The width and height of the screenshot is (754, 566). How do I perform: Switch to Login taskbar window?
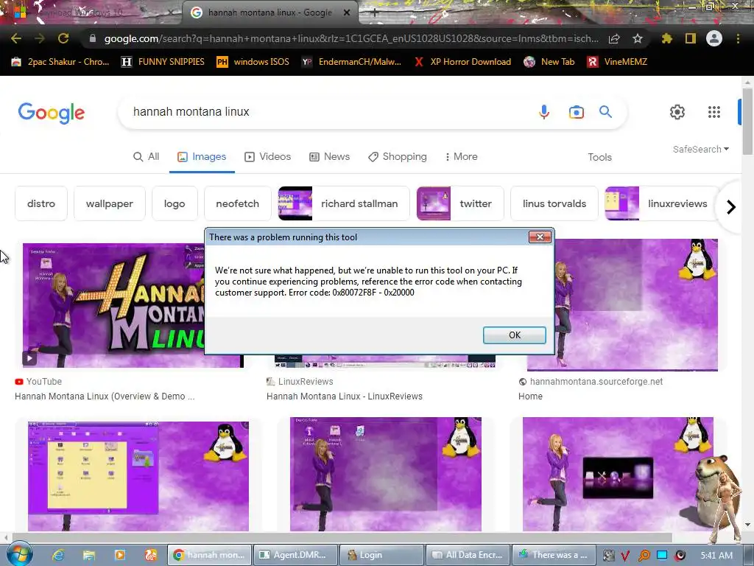click(x=381, y=555)
